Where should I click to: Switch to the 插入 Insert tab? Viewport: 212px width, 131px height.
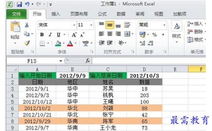[x=56, y=14]
